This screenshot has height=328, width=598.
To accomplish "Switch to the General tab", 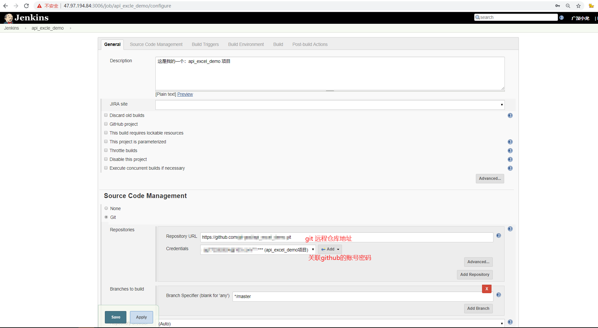I will [112, 45].
